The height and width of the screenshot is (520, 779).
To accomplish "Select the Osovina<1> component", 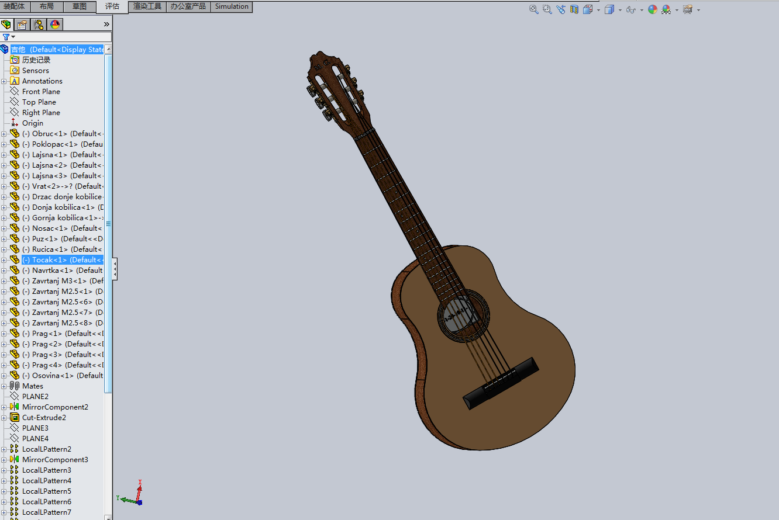I will pos(63,376).
